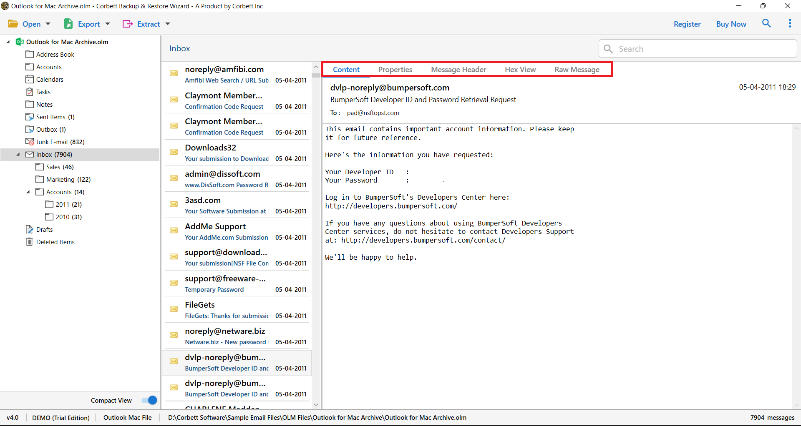Select the Accounts folder under root

pos(43,67)
